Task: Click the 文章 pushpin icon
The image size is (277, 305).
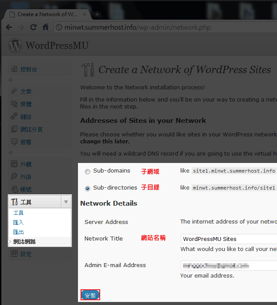Action: click(14, 91)
